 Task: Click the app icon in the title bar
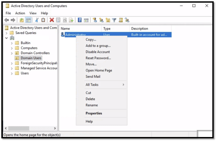[7, 6]
